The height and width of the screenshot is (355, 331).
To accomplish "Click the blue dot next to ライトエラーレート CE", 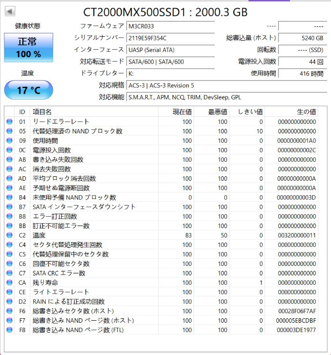I will click(x=9, y=292).
